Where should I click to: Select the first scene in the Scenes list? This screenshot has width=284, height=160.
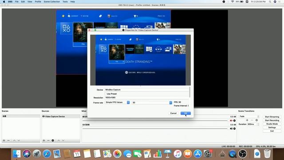pyautogui.click(x=21, y=116)
